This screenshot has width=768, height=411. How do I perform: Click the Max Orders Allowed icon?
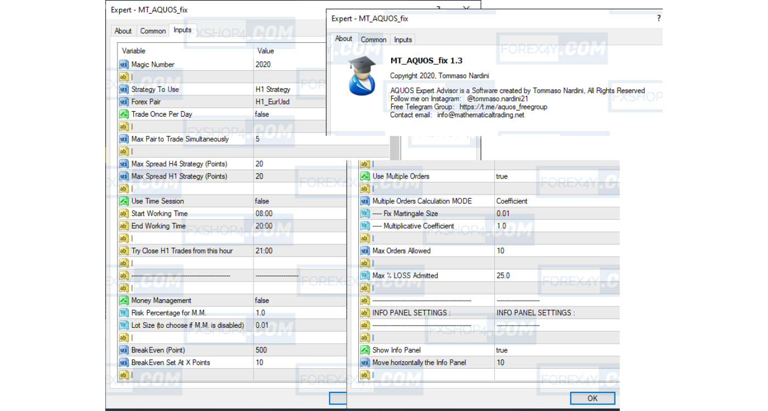tap(365, 251)
